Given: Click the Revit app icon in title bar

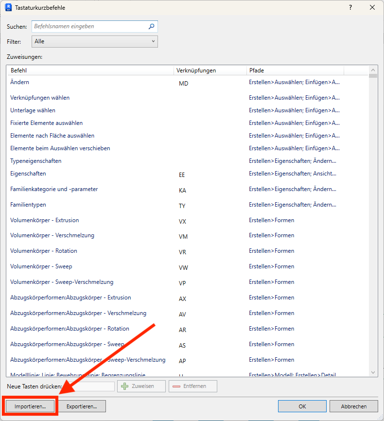Looking at the screenshot, I should pyautogui.click(x=8, y=8).
